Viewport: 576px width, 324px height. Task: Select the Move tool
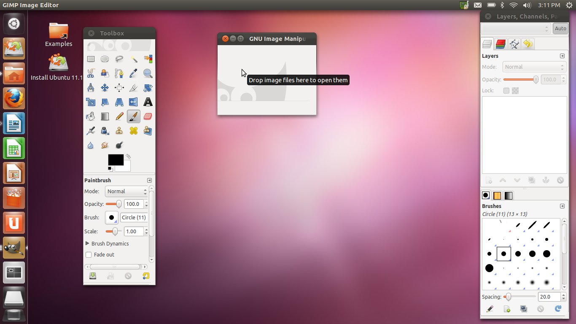pyautogui.click(x=105, y=88)
